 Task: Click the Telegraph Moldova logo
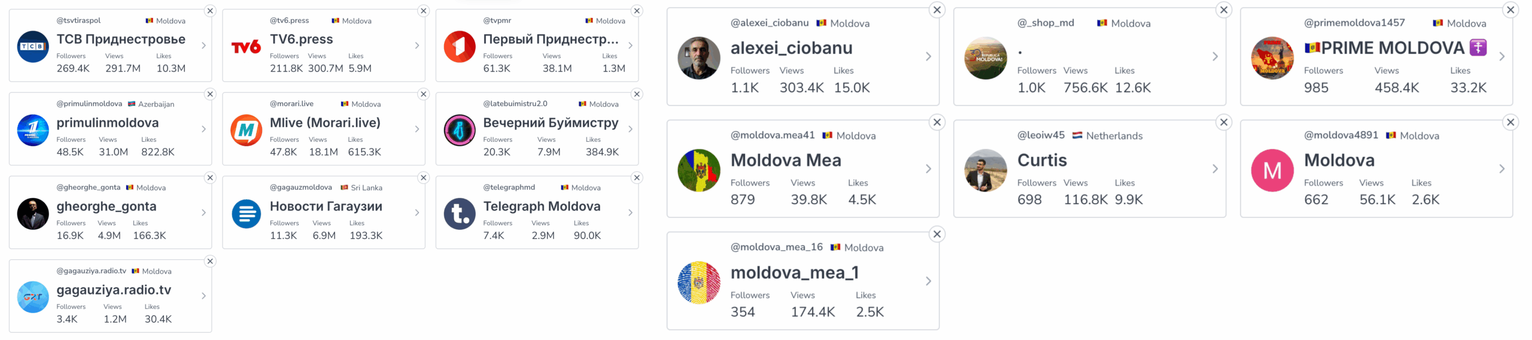(460, 214)
